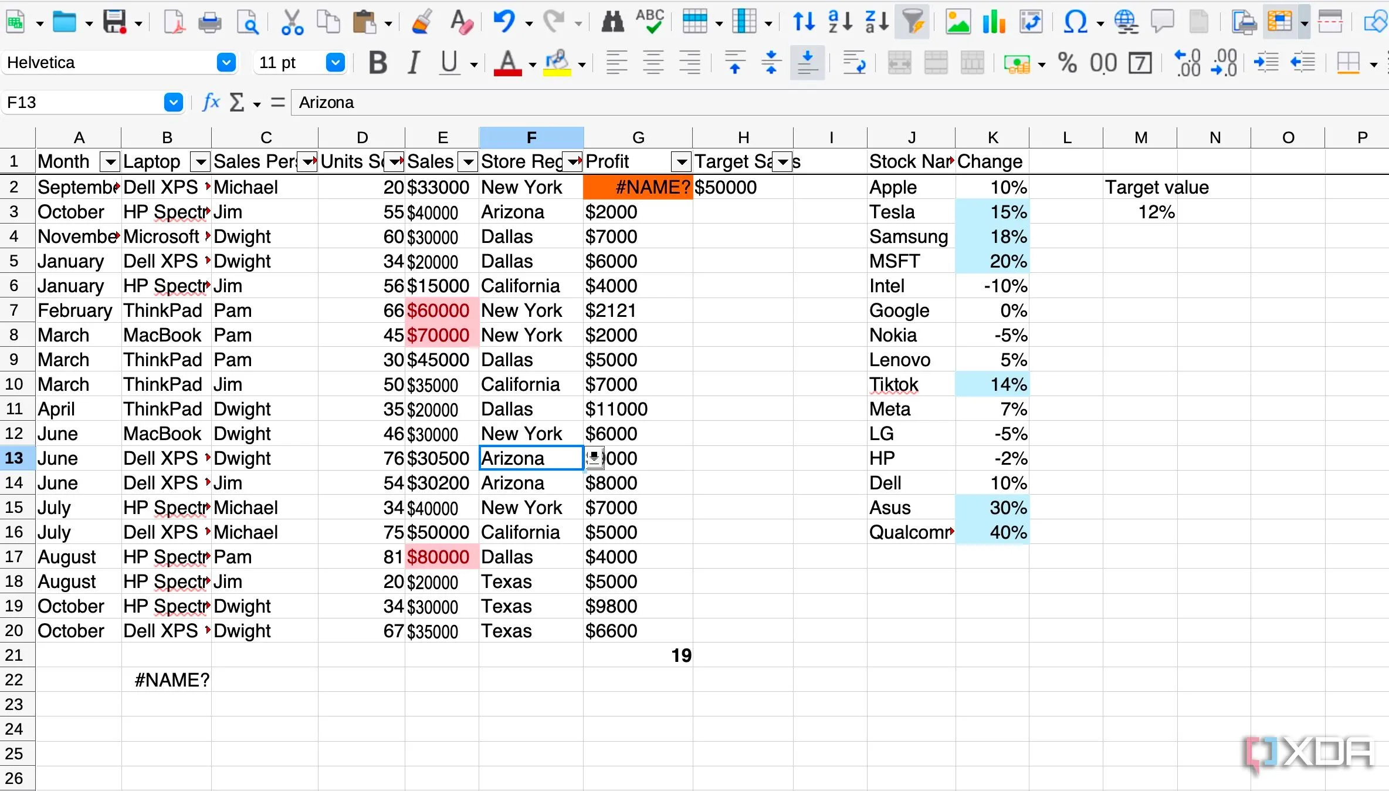1389x791 pixels.
Task: Insert Comment speech bubble icon
Action: pyautogui.click(x=1162, y=22)
